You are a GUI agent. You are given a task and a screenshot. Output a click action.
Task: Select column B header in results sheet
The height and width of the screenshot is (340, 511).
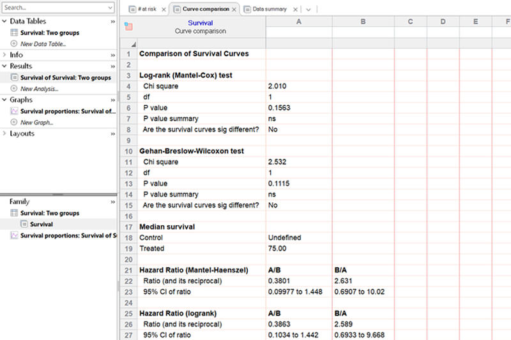[x=363, y=22]
